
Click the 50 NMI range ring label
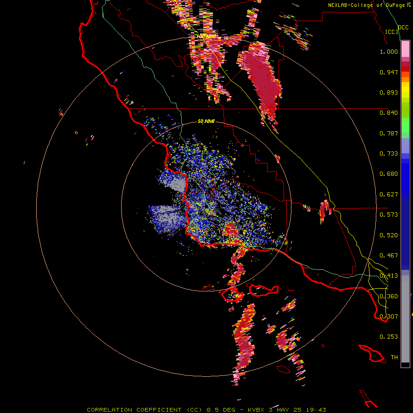(x=206, y=121)
